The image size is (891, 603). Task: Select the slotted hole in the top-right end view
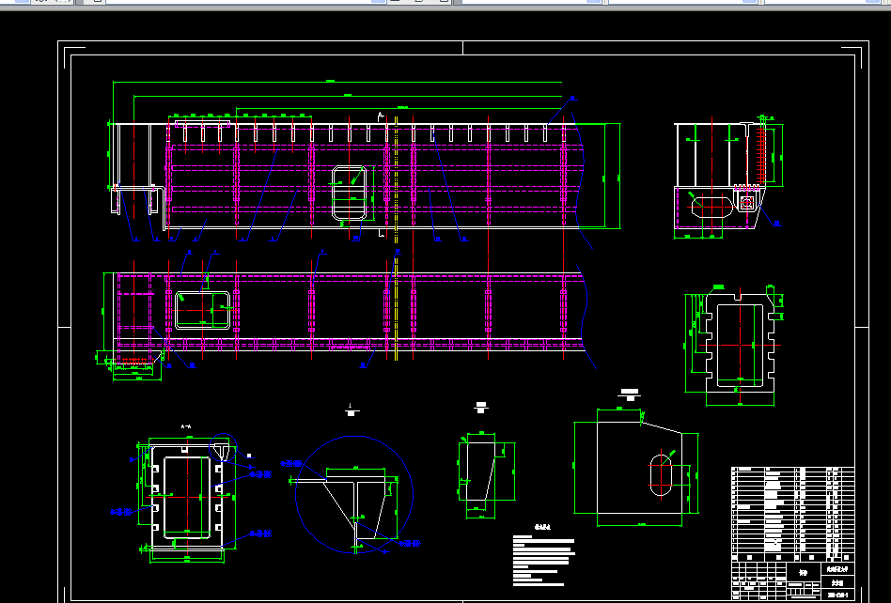(712, 207)
